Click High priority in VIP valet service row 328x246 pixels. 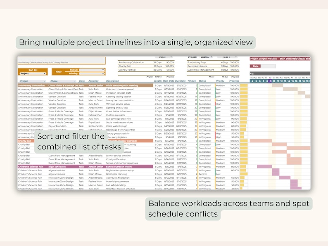pyautogui.click(x=219, y=104)
